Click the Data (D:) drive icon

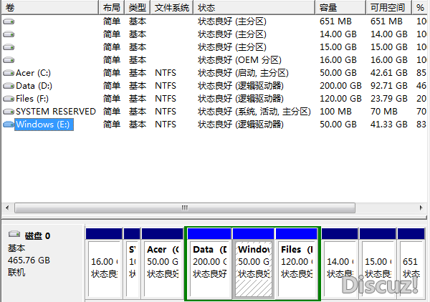[9, 86]
